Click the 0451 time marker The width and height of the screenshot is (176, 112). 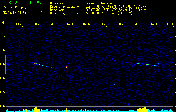[x=19, y=24]
